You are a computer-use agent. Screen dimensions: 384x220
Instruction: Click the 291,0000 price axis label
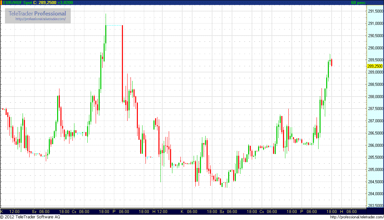click(375, 24)
